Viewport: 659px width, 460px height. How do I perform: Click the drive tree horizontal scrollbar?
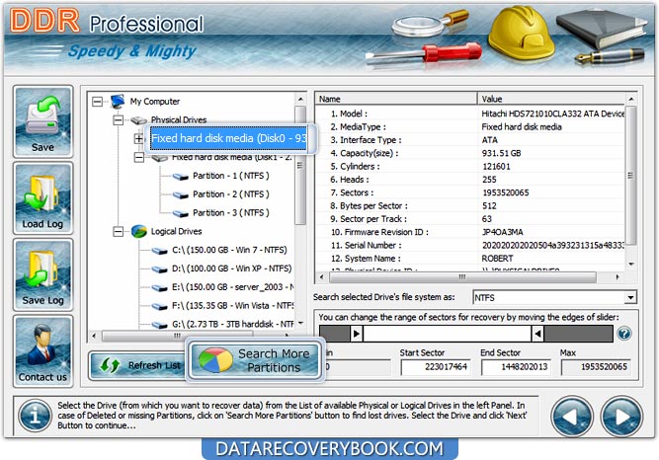click(x=178, y=336)
